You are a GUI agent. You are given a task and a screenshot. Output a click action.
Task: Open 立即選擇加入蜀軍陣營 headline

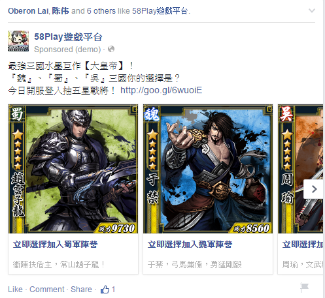pyautogui.click(x=55, y=245)
